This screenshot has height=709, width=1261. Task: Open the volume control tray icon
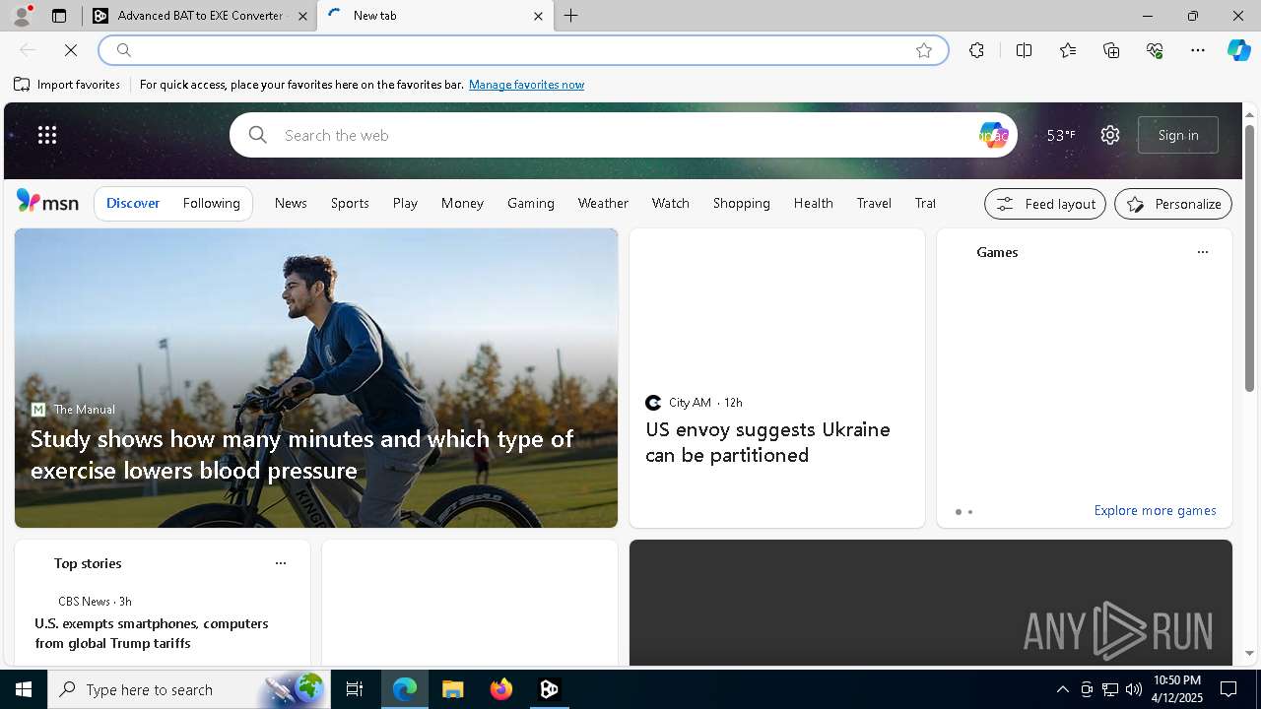point(1134,689)
